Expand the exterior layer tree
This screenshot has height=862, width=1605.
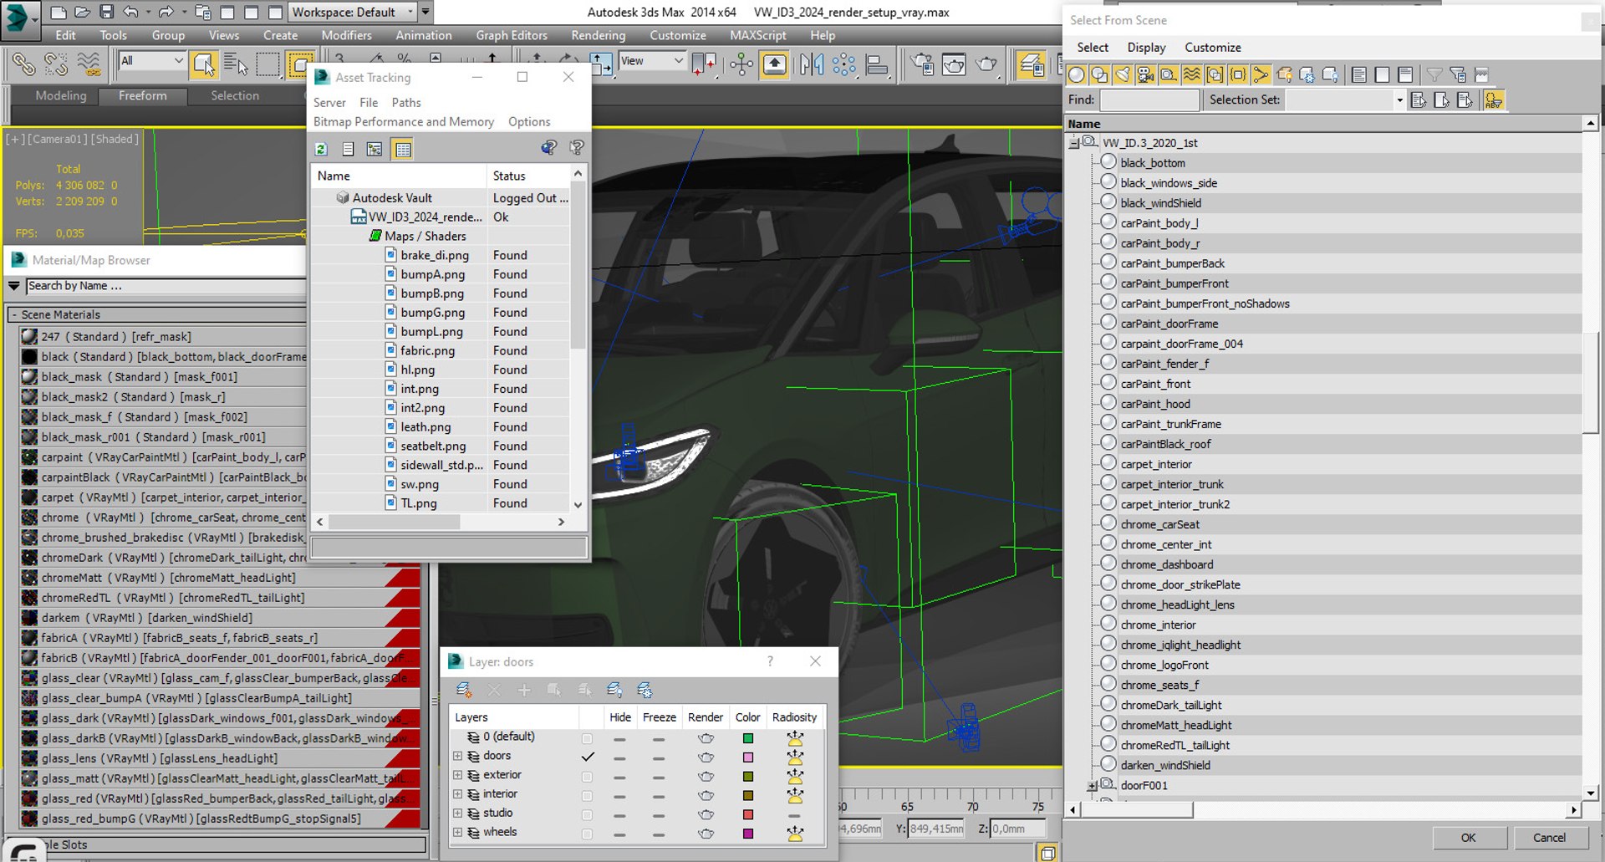click(457, 775)
